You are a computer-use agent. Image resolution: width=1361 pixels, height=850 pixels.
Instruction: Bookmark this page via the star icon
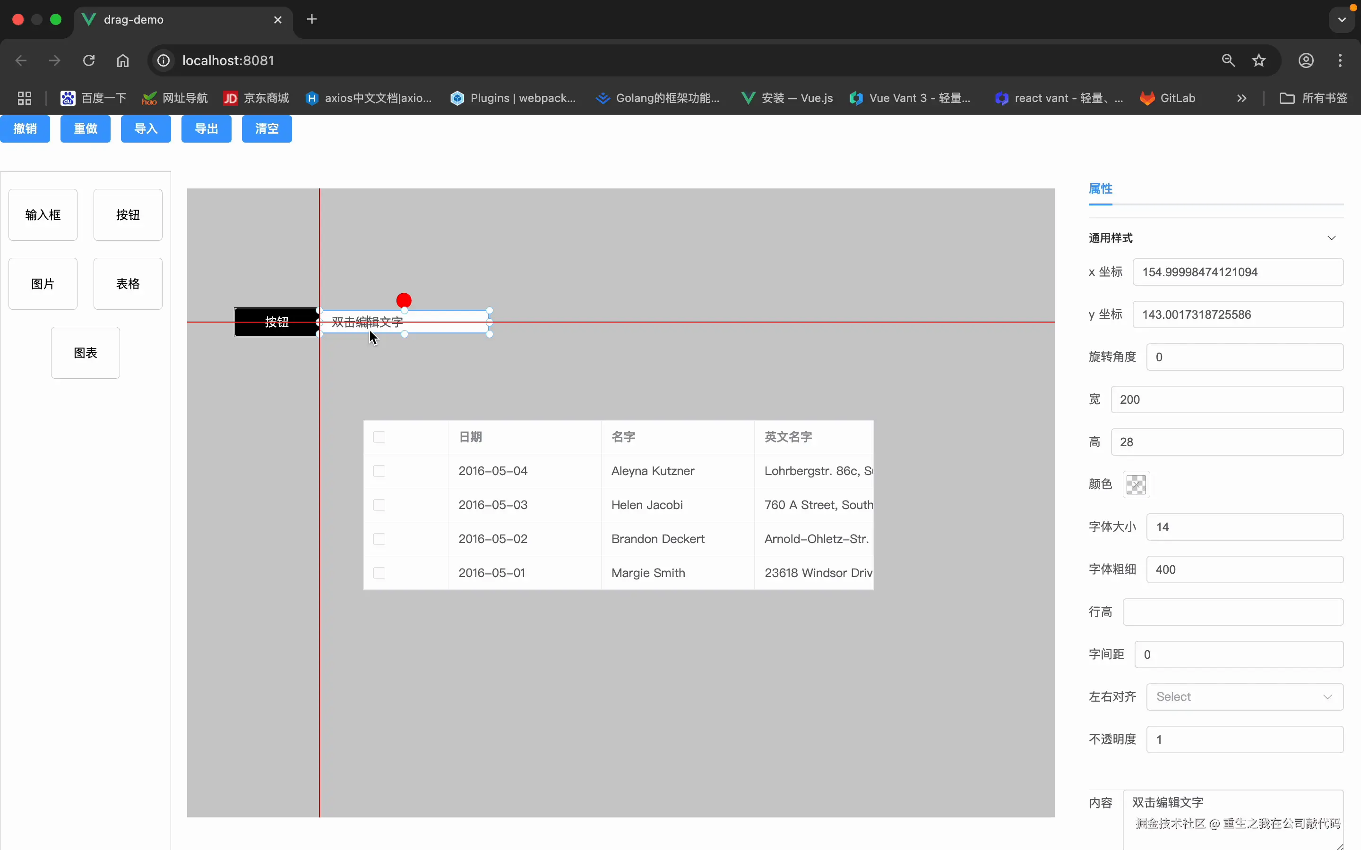point(1258,60)
